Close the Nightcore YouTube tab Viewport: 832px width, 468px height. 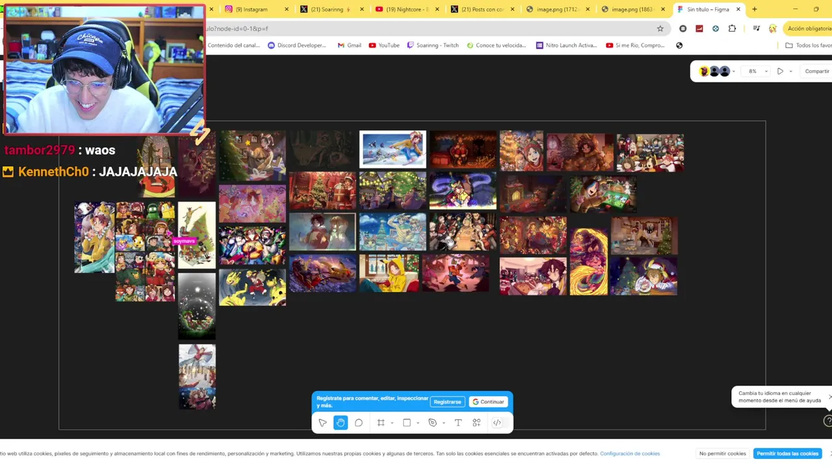tap(437, 9)
